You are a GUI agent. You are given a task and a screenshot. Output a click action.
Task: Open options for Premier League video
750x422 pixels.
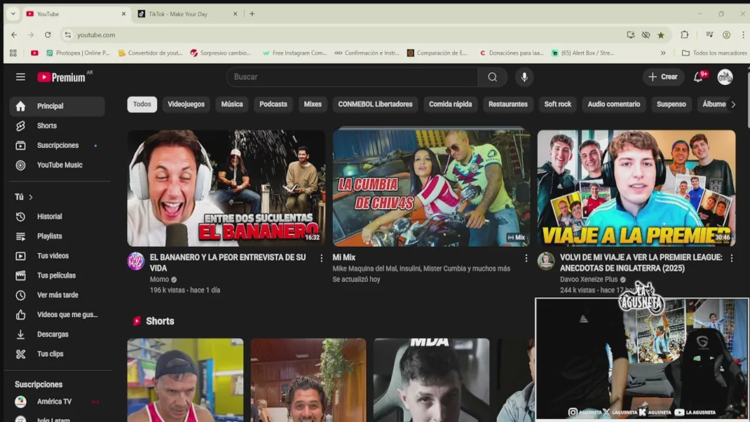coord(731,258)
